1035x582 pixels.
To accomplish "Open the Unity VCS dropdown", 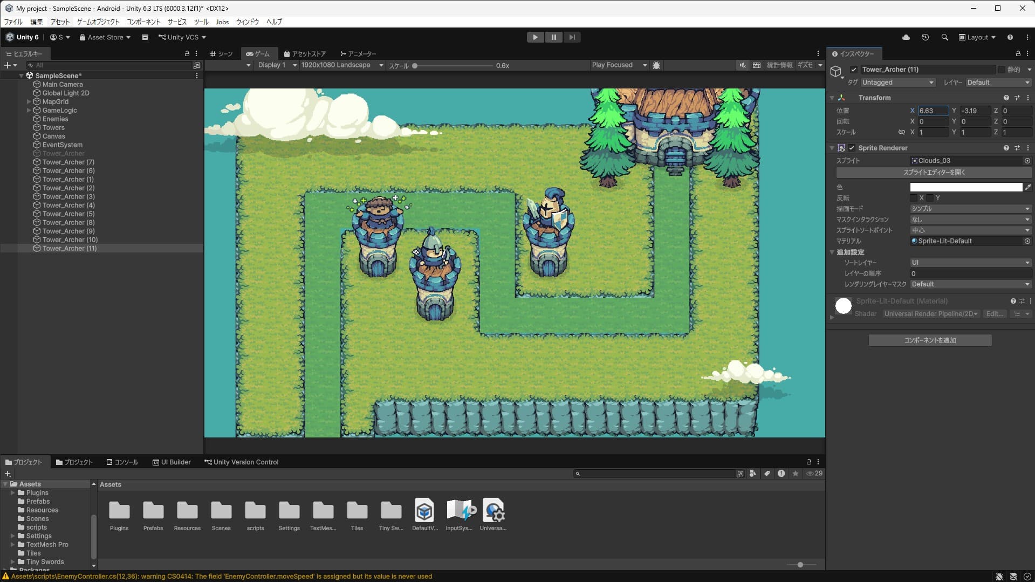I will [182, 37].
